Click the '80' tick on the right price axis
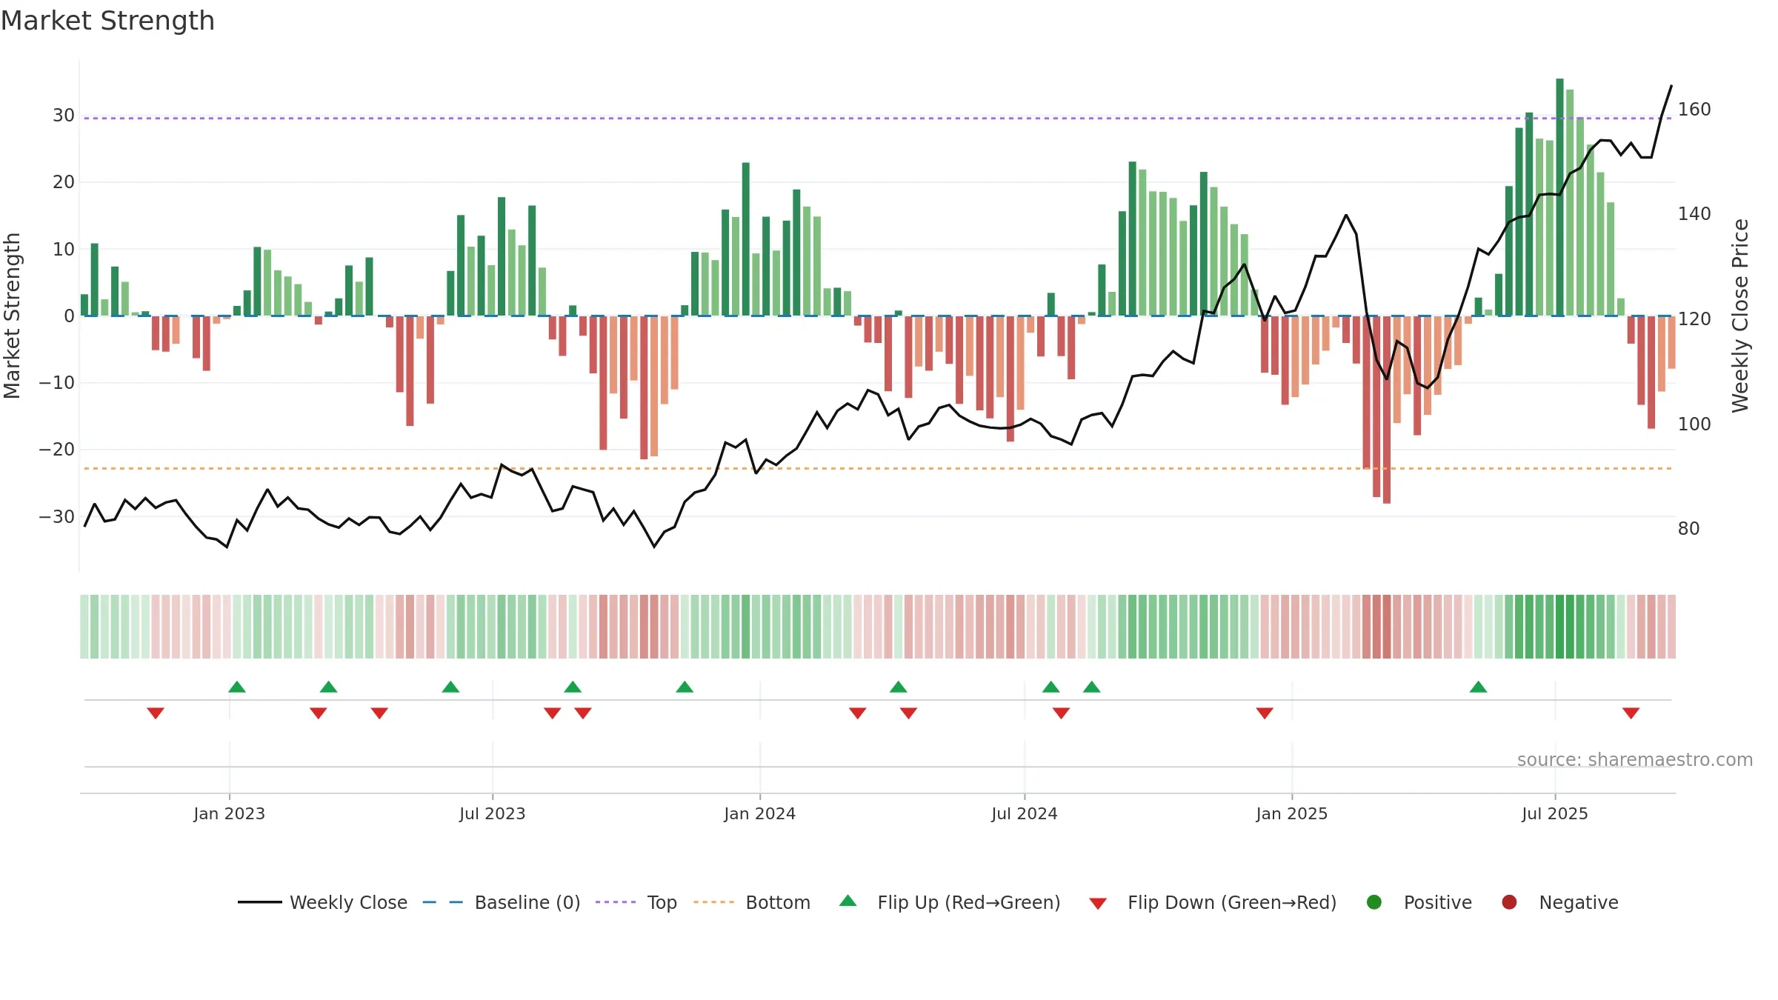 click(1689, 529)
